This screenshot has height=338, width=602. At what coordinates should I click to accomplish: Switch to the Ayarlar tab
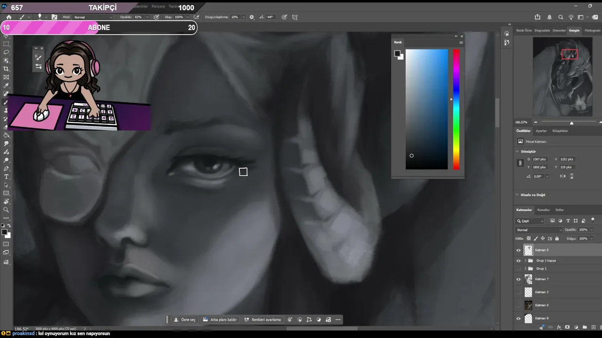pyautogui.click(x=541, y=131)
